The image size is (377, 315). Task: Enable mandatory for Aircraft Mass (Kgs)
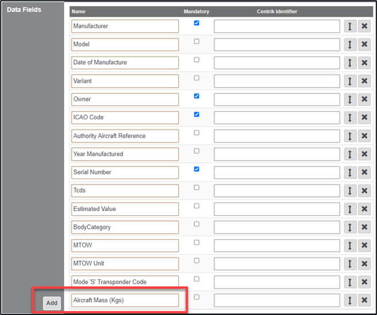[197, 297]
